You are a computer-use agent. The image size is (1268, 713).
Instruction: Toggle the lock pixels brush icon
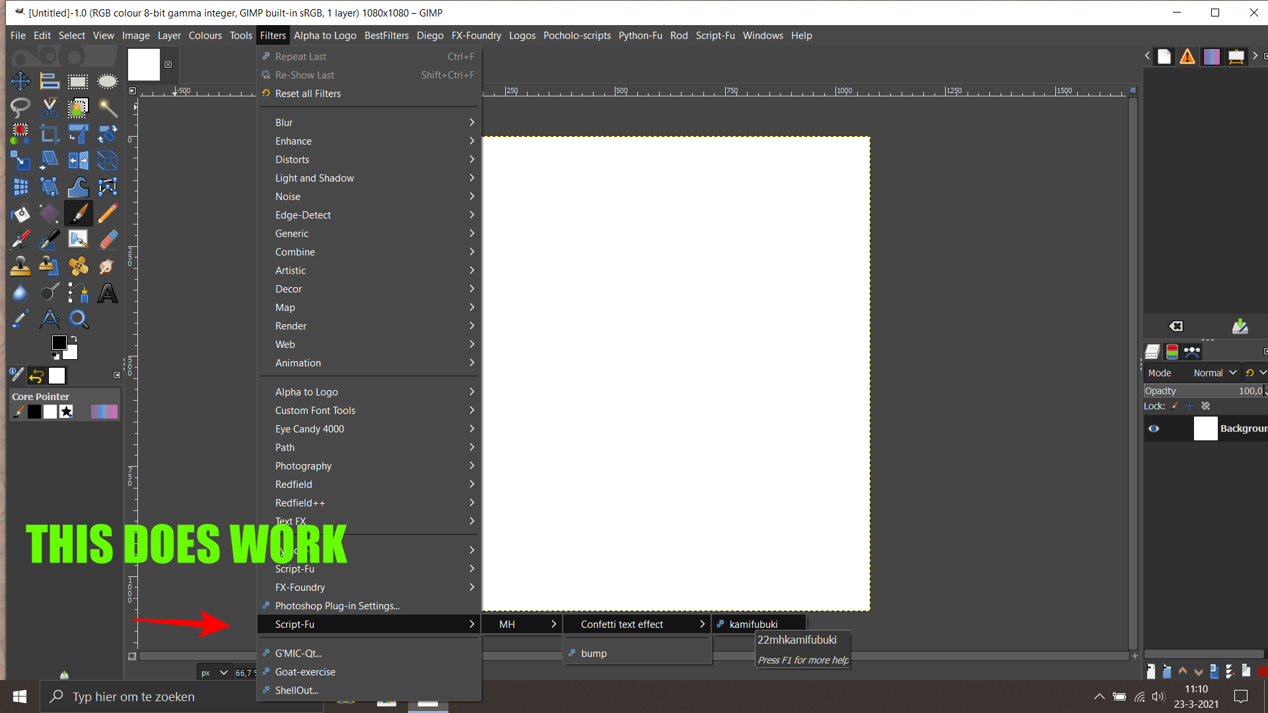(1174, 406)
